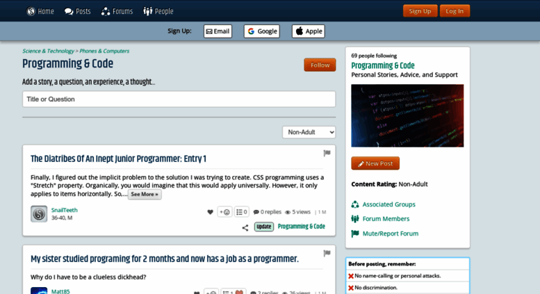Open SnailTeeth's avatar
The image size is (540, 294).
tap(39, 214)
